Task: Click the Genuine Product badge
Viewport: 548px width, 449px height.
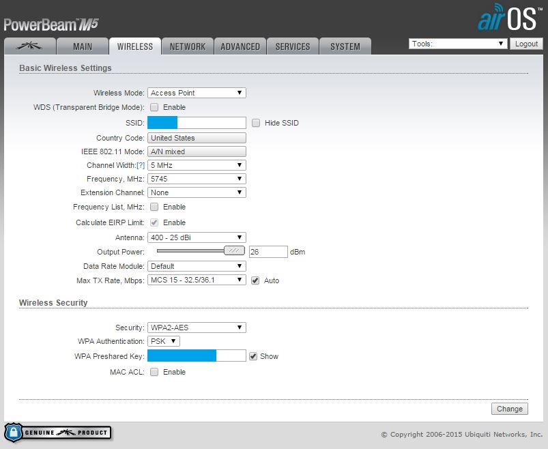Action: [x=57, y=433]
